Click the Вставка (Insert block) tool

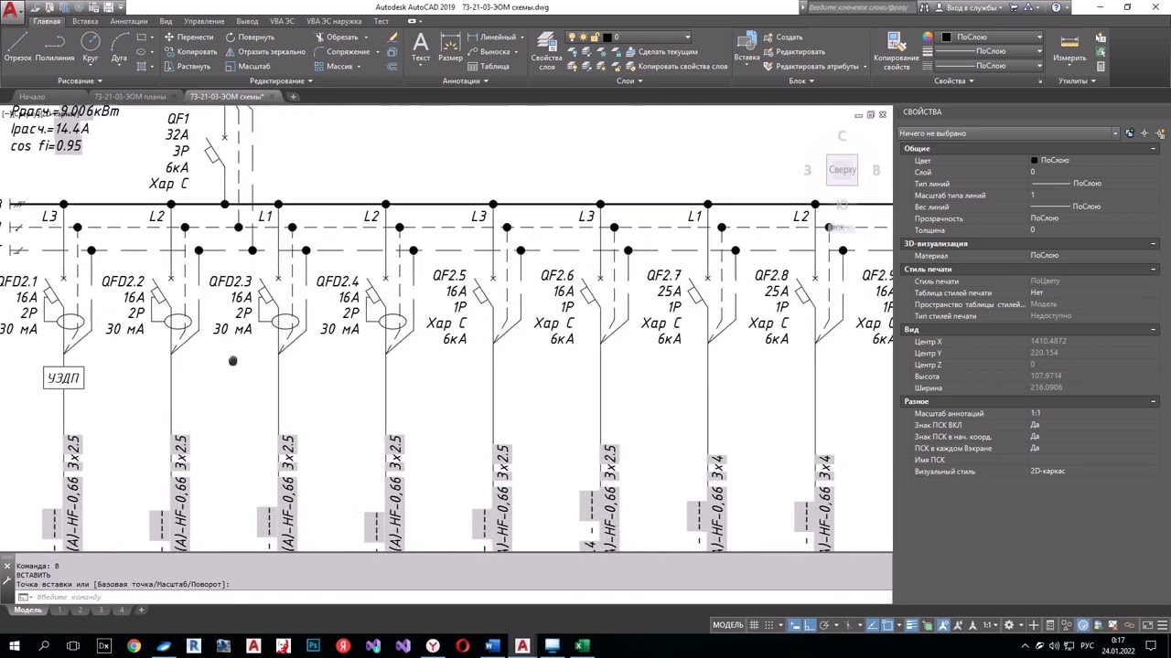click(x=747, y=48)
